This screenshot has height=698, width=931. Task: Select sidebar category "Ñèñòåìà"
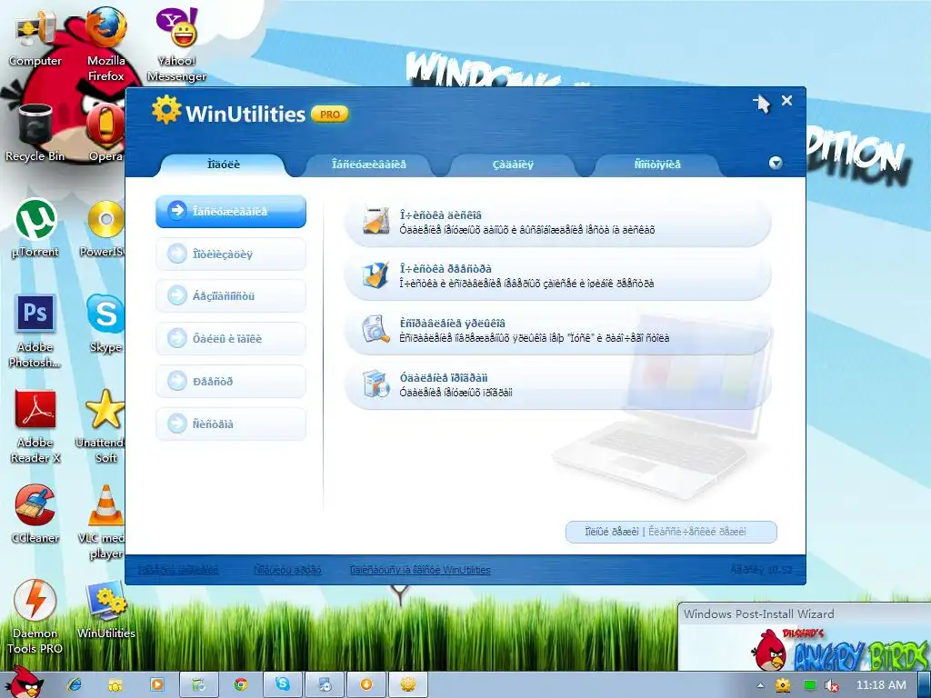coord(231,424)
